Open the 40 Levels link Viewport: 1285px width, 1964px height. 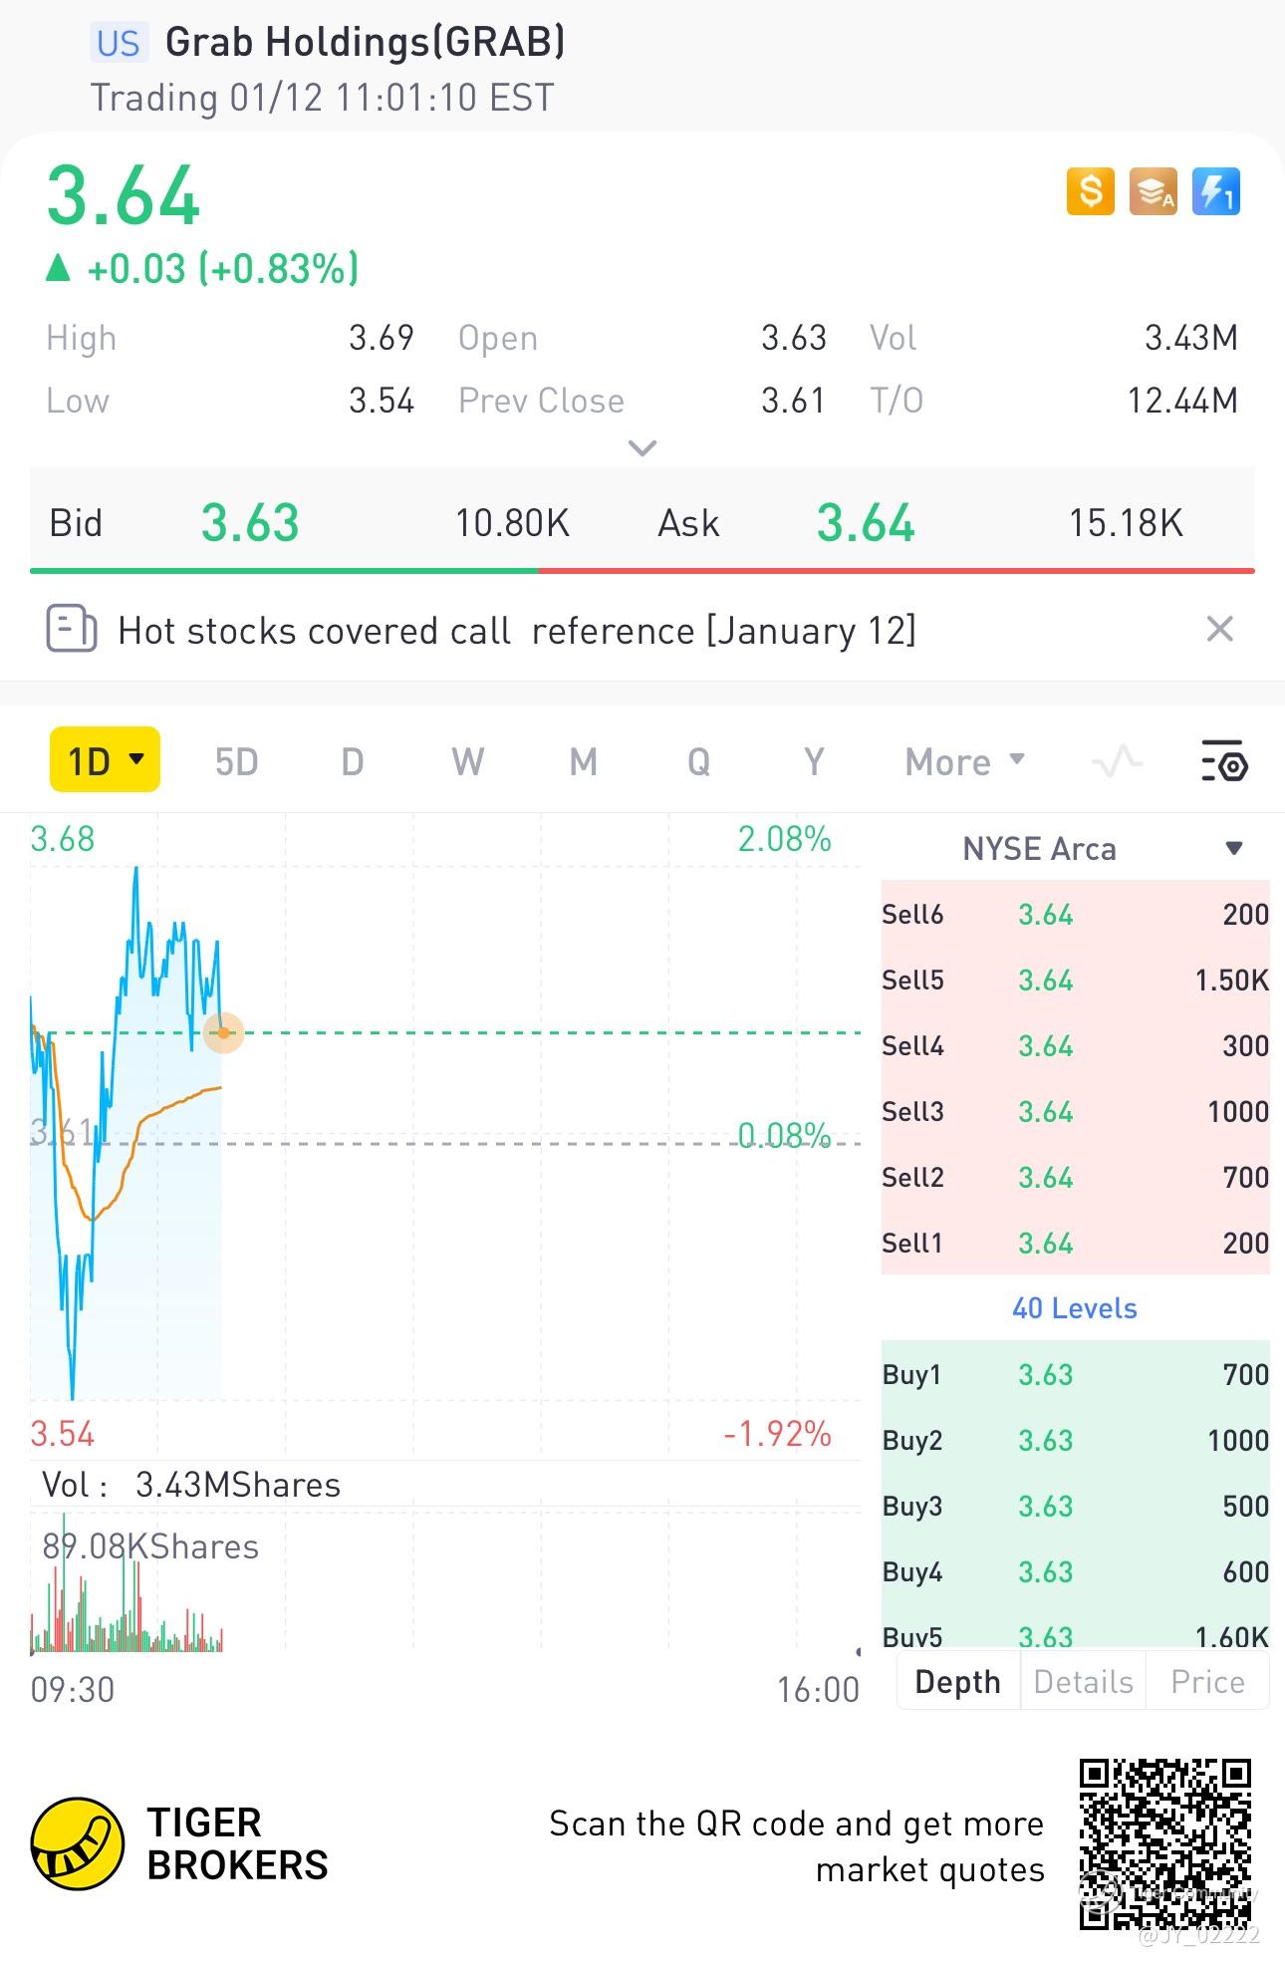(x=1074, y=1308)
